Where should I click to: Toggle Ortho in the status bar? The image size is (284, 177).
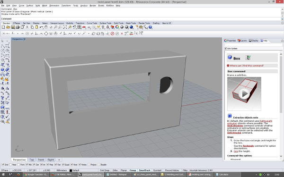115,170
